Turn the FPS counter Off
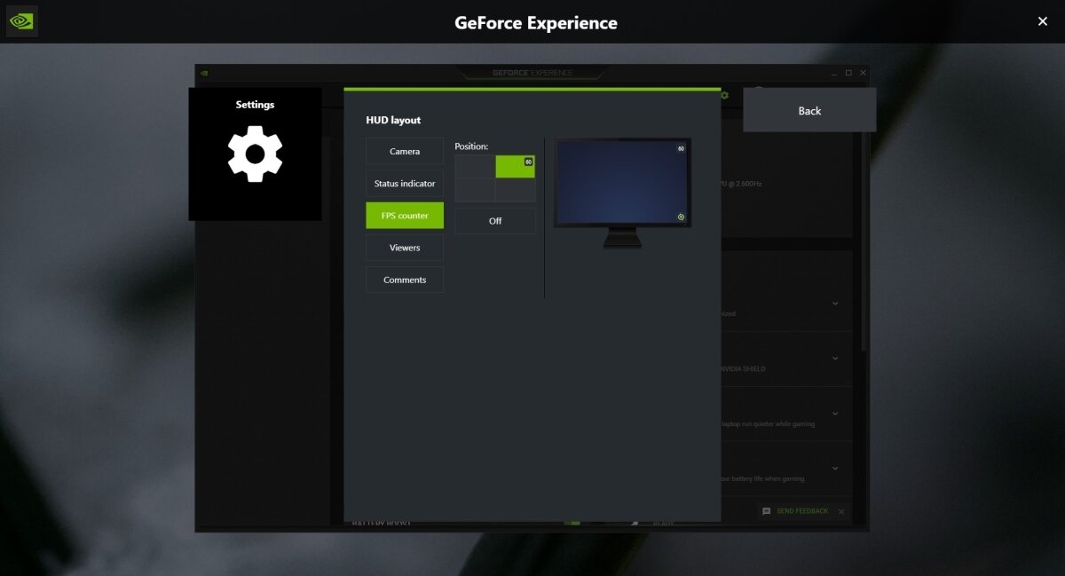This screenshot has width=1065, height=576. click(x=494, y=220)
